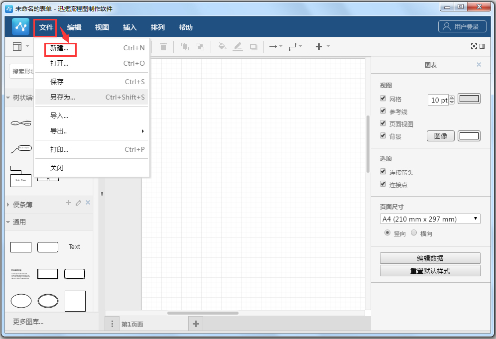Click the edit pencil icon on 便条簿 panel

pos(78,203)
